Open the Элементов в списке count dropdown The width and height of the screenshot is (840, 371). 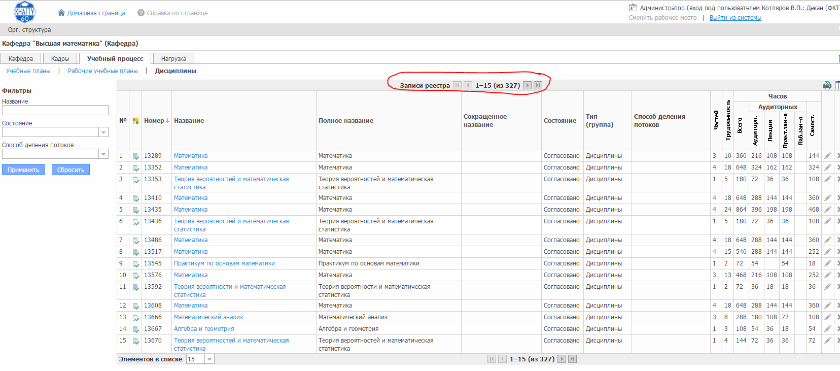point(209,359)
